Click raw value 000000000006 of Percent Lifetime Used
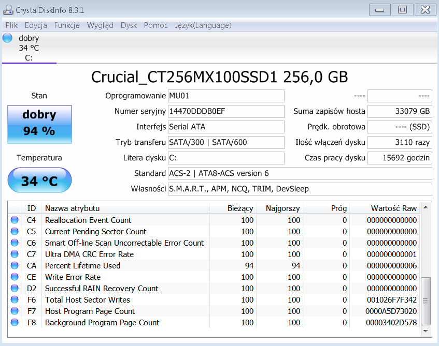This screenshot has width=439, height=346. coord(392,266)
